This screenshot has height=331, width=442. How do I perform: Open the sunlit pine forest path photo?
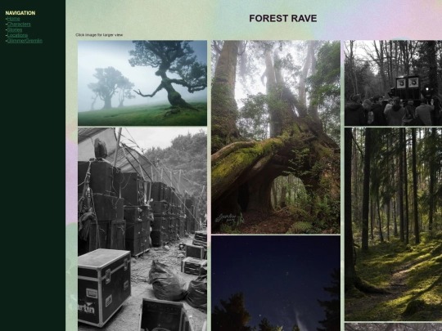[393, 224]
